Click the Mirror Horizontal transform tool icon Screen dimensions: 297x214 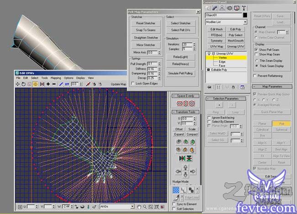[182, 158]
